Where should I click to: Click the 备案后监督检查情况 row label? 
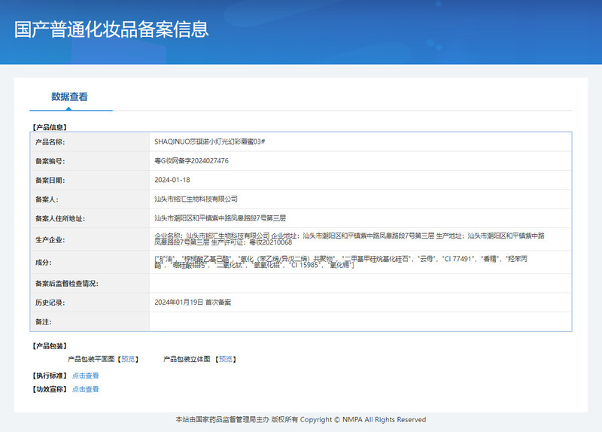[x=67, y=284]
